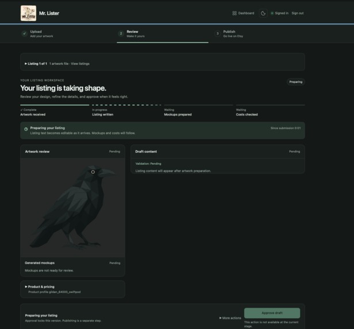Click the Preparing status badge

[296, 82]
